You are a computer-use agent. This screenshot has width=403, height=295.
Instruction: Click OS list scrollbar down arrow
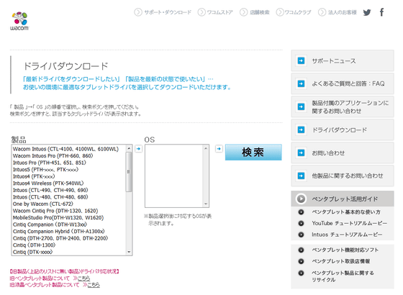(206, 204)
